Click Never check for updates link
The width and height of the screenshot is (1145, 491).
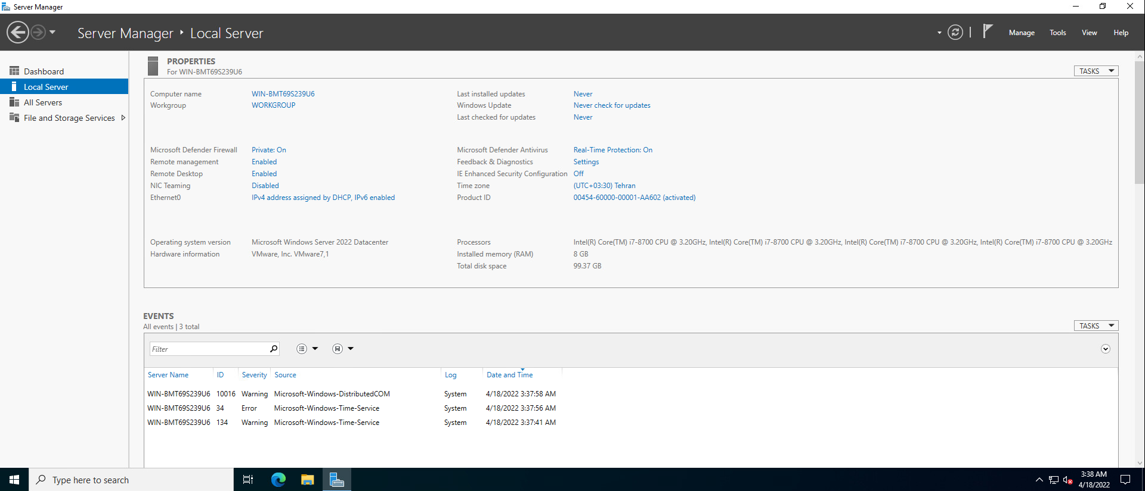[x=612, y=105]
